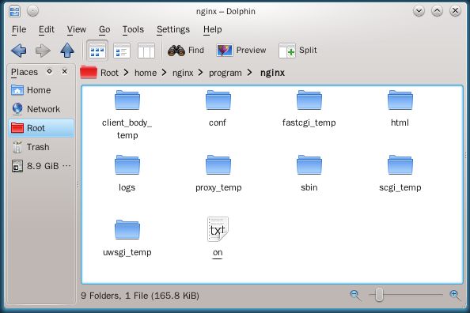Viewport: 470px width, 313px height.
Task: Split the view with Split button
Action: click(298, 51)
